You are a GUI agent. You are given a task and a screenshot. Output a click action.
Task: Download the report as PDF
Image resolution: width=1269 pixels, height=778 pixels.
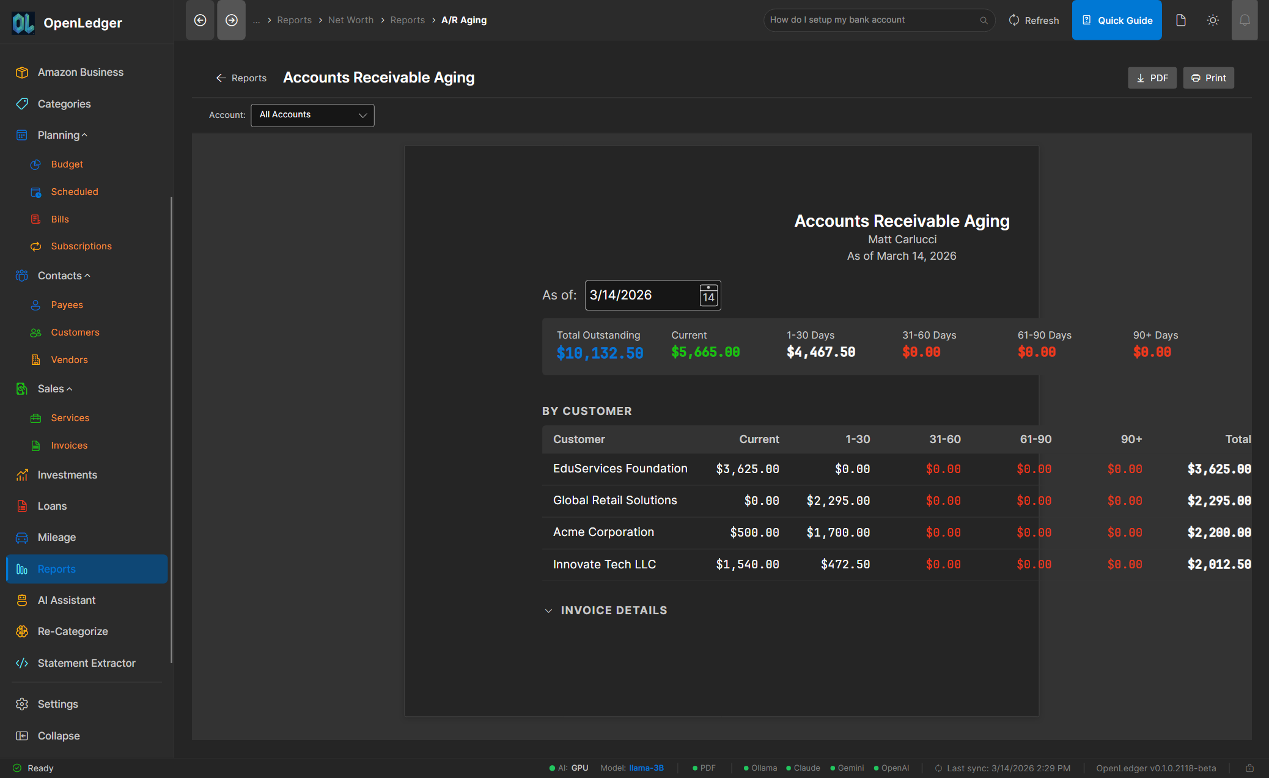(x=1152, y=78)
